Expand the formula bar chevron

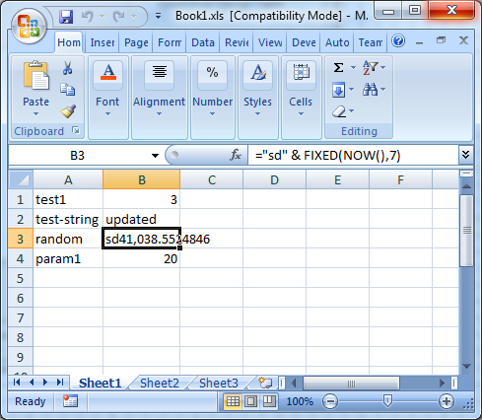(x=465, y=155)
